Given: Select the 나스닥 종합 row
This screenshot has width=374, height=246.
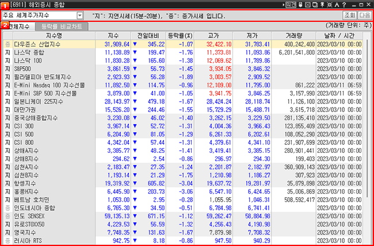Looking at the screenshot, I should [183, 52].
